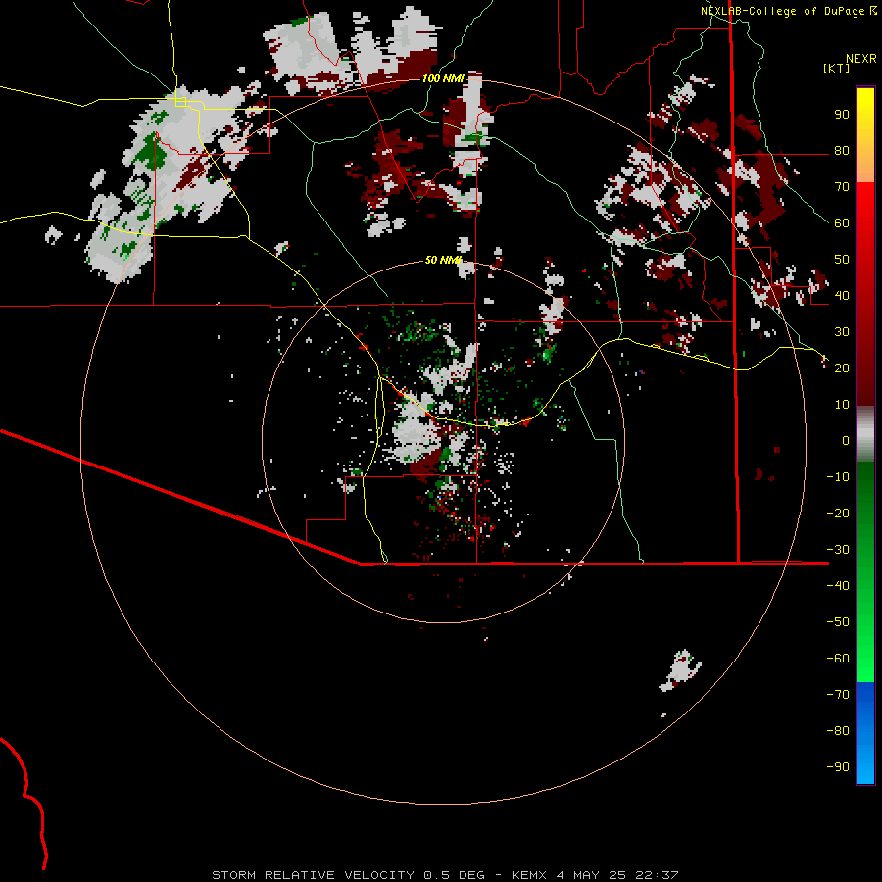Click the 50 value on velocity scale

(x=842, y=260)
